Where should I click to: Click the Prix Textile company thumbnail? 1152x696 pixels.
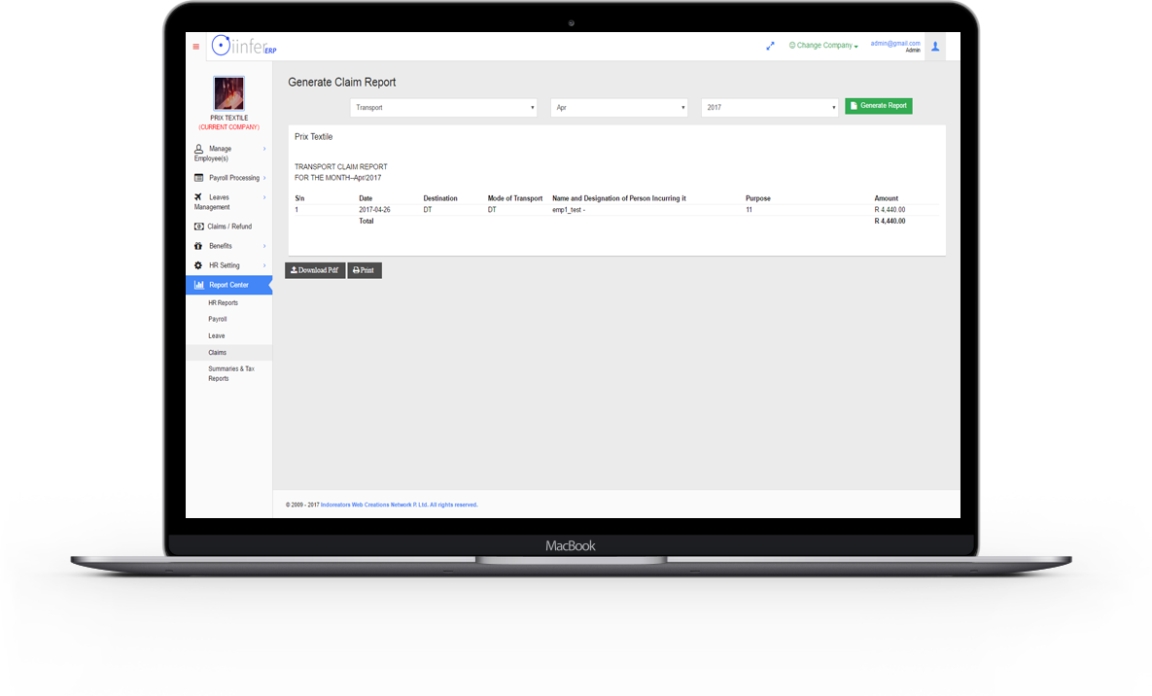coord(228,93)
